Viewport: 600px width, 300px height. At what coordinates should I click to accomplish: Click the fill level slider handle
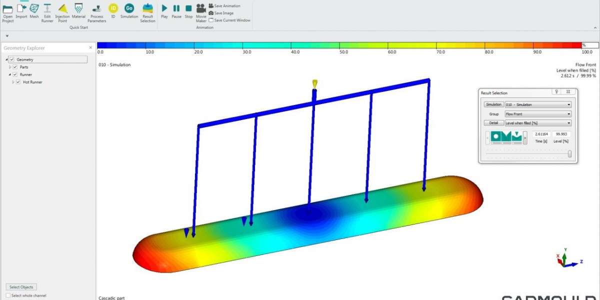[x=569, y=154]
